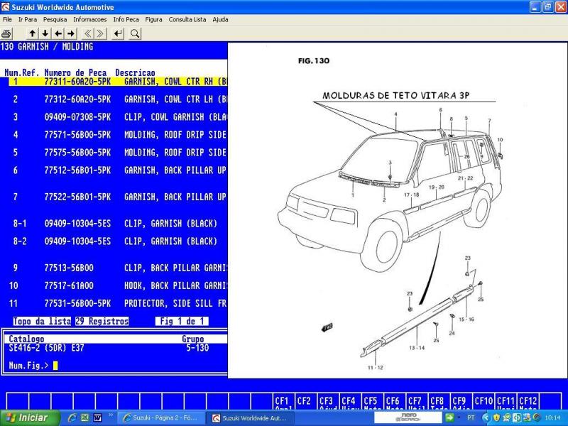Open Word from quick launch
The width and height of the screenshot is (568, 426).
tap(97, 418)
